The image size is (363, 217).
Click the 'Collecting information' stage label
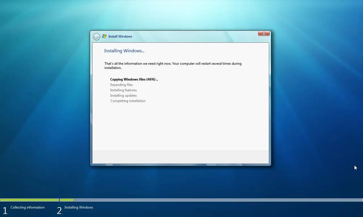pos(28,207)
